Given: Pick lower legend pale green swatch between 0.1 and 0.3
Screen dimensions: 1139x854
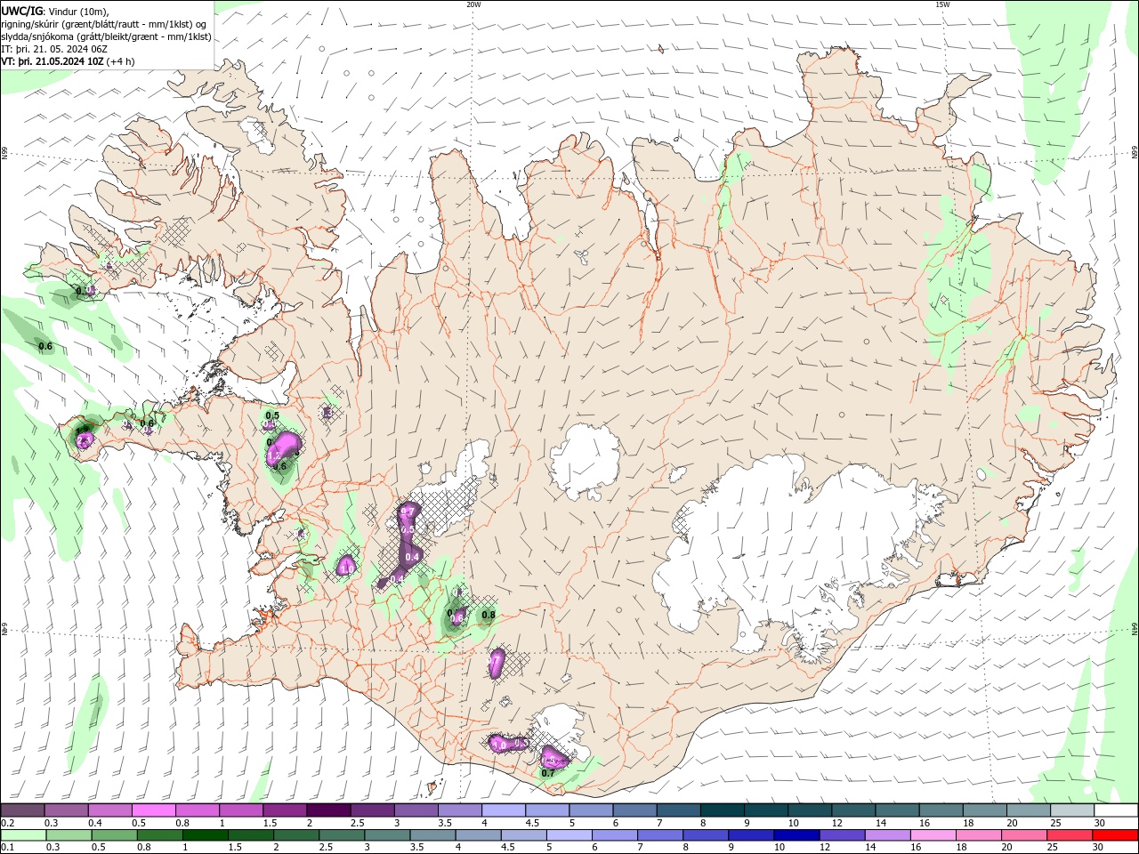Looking at the screenshot, I should coord(25,835).
